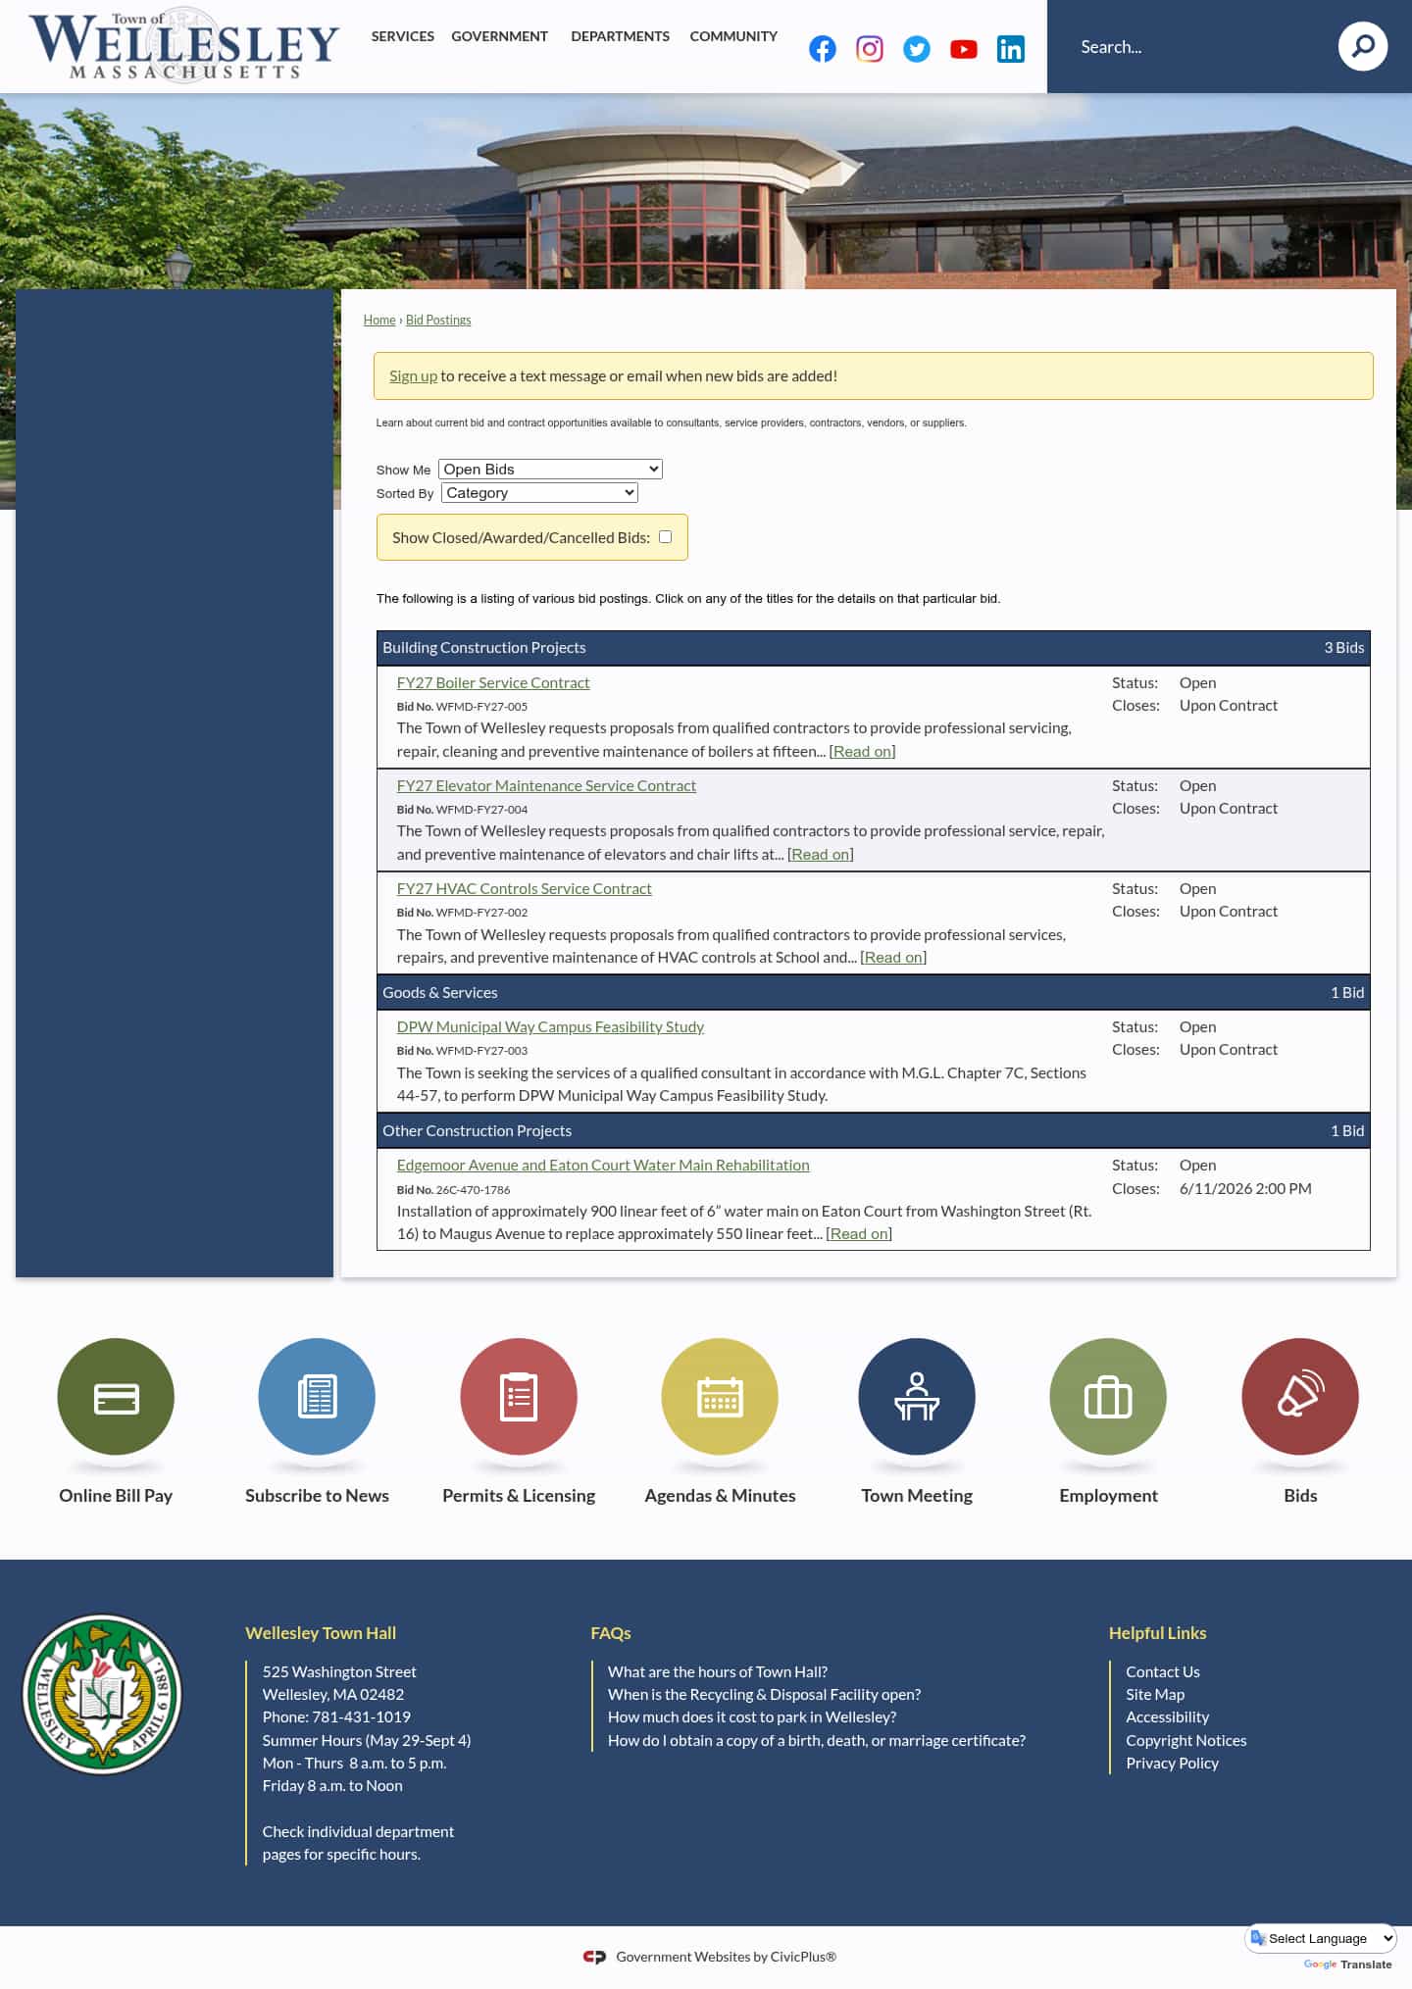Open the Permits & Licensing circle icon

(x=519, y=1396)
